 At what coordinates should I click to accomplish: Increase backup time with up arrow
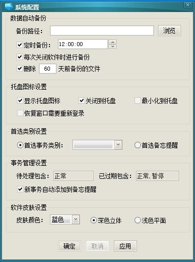point(112,42)
